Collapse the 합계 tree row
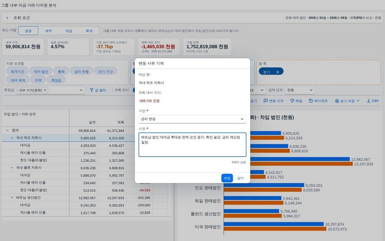385x241 pixels. tap(8, 130)
